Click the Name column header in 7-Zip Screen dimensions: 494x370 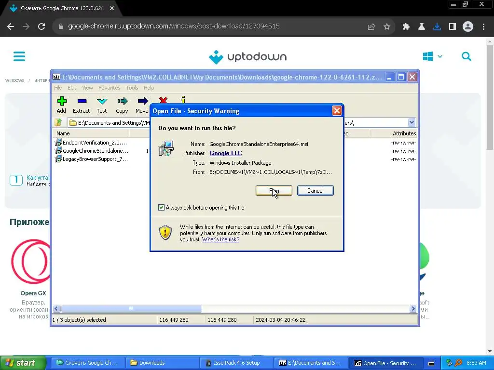91,133
